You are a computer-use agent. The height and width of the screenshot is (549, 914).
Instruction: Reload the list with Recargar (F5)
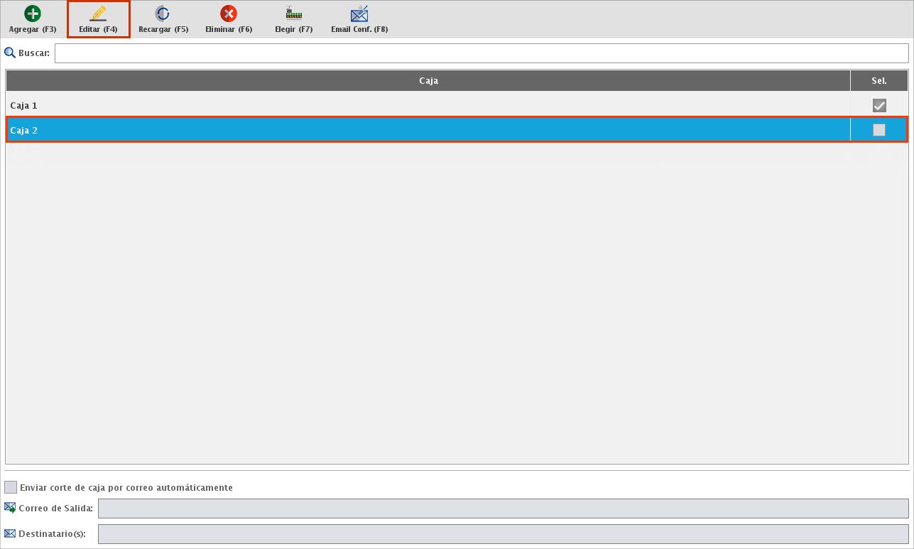pos(163,14)
